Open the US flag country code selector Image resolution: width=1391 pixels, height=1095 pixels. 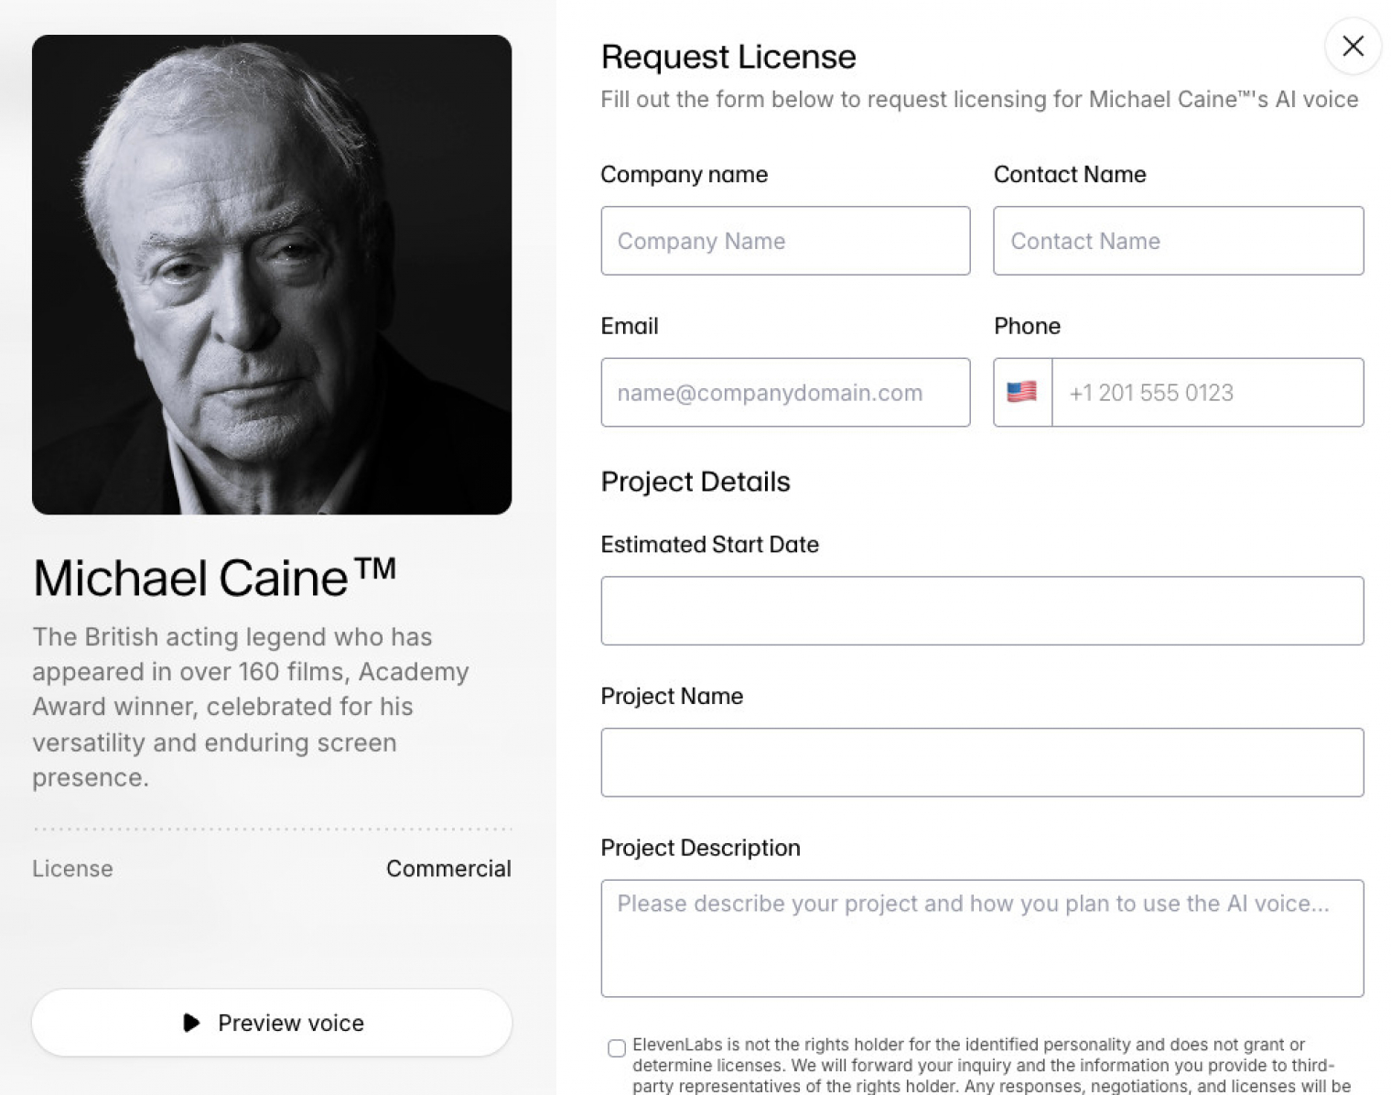click(x=1022, y=393)
